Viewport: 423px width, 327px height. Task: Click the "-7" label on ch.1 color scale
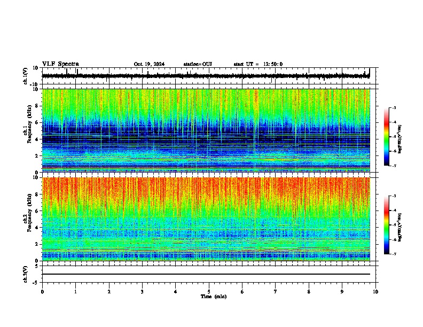(x=394, y=166)
